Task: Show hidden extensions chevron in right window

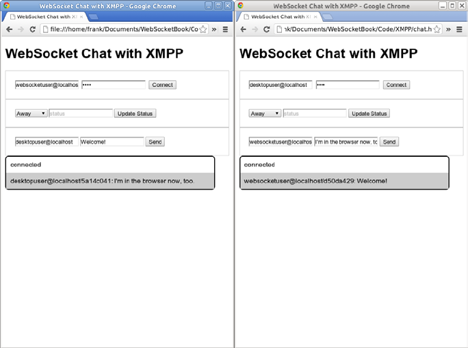Action: 448,29
